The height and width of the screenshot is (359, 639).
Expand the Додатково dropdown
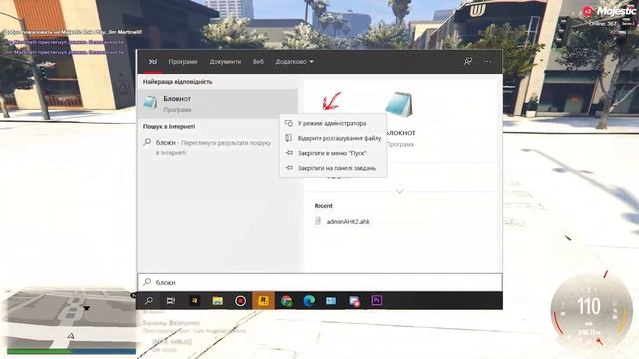294,62
